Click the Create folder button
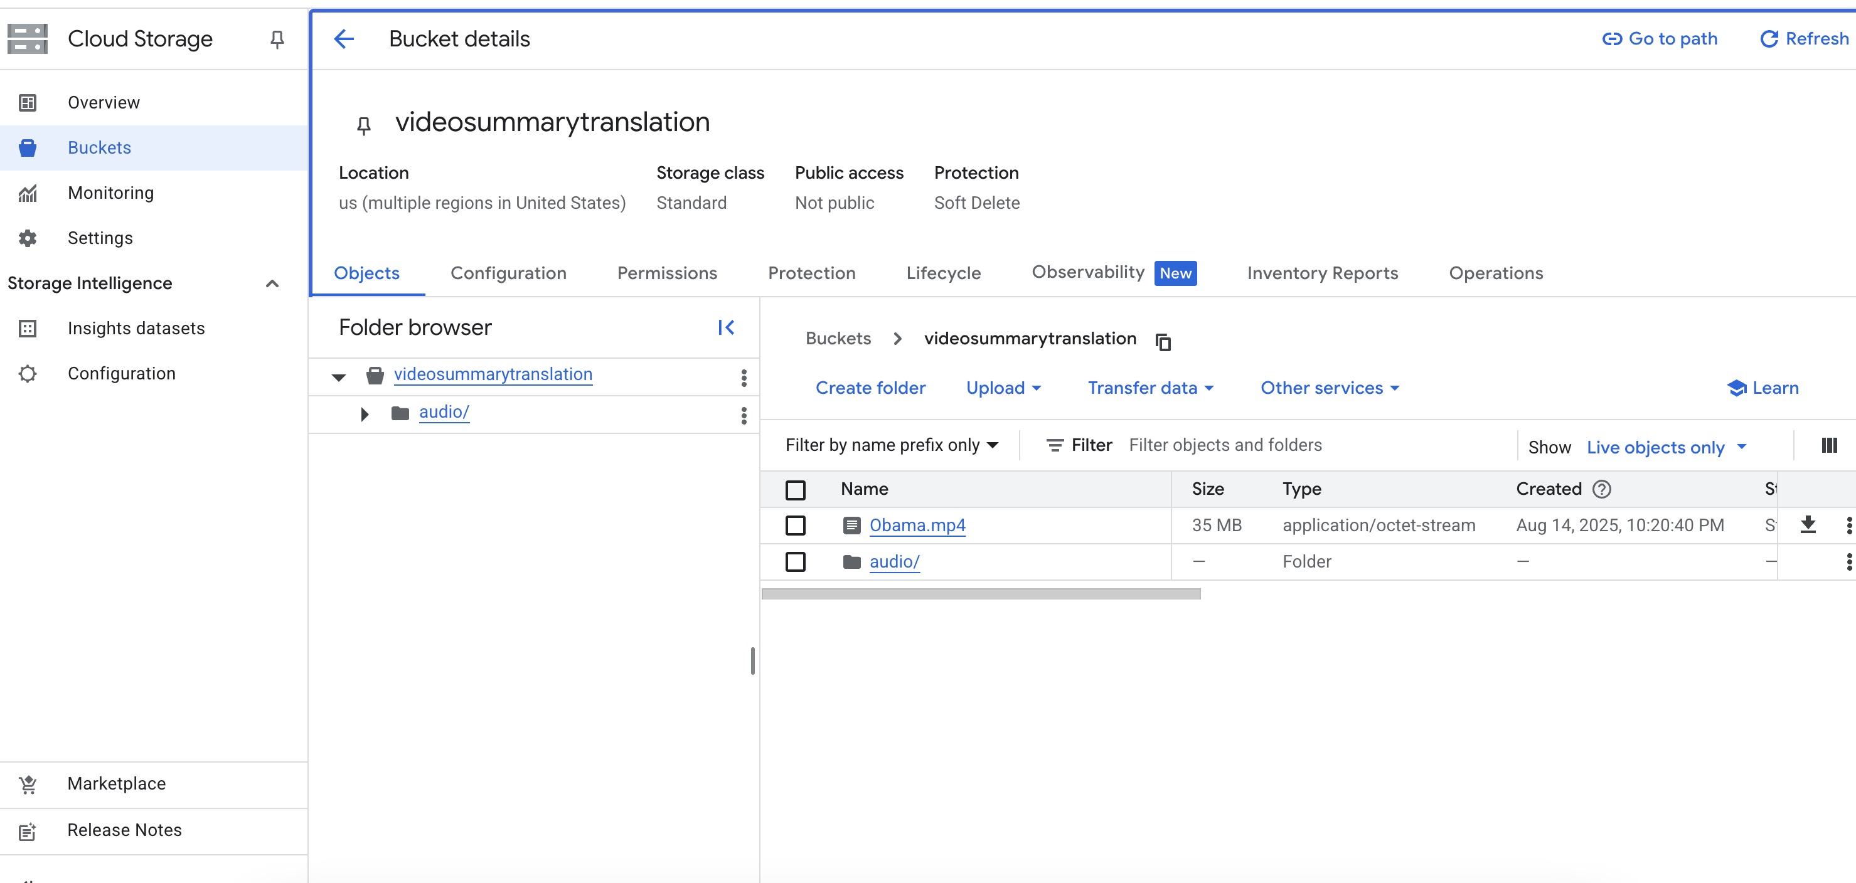1856x883 pixels. [870, 388]
